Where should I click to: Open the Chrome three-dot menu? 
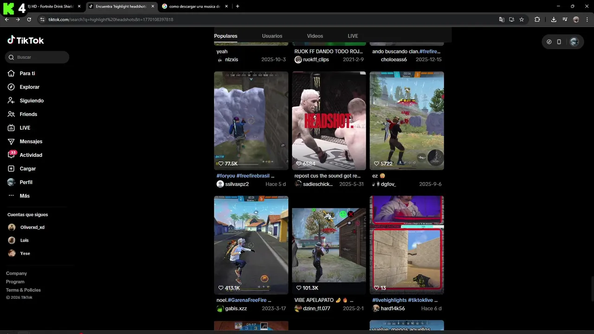[588, 19]
